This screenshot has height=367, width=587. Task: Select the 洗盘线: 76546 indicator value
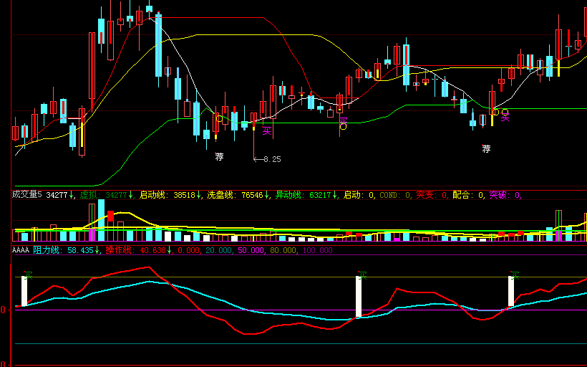tap(238, 195)
